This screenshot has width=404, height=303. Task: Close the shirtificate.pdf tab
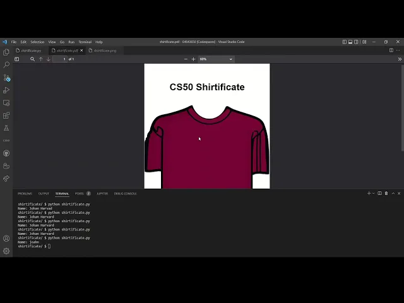[x=81, y=50]
